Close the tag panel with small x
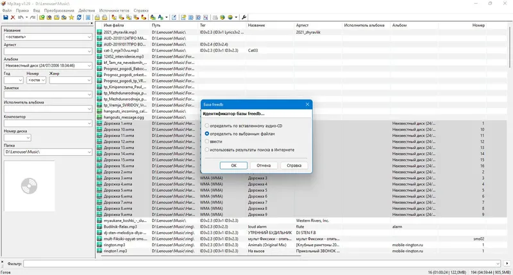Viewport: 513px width, 275px height. click(91, 24)
